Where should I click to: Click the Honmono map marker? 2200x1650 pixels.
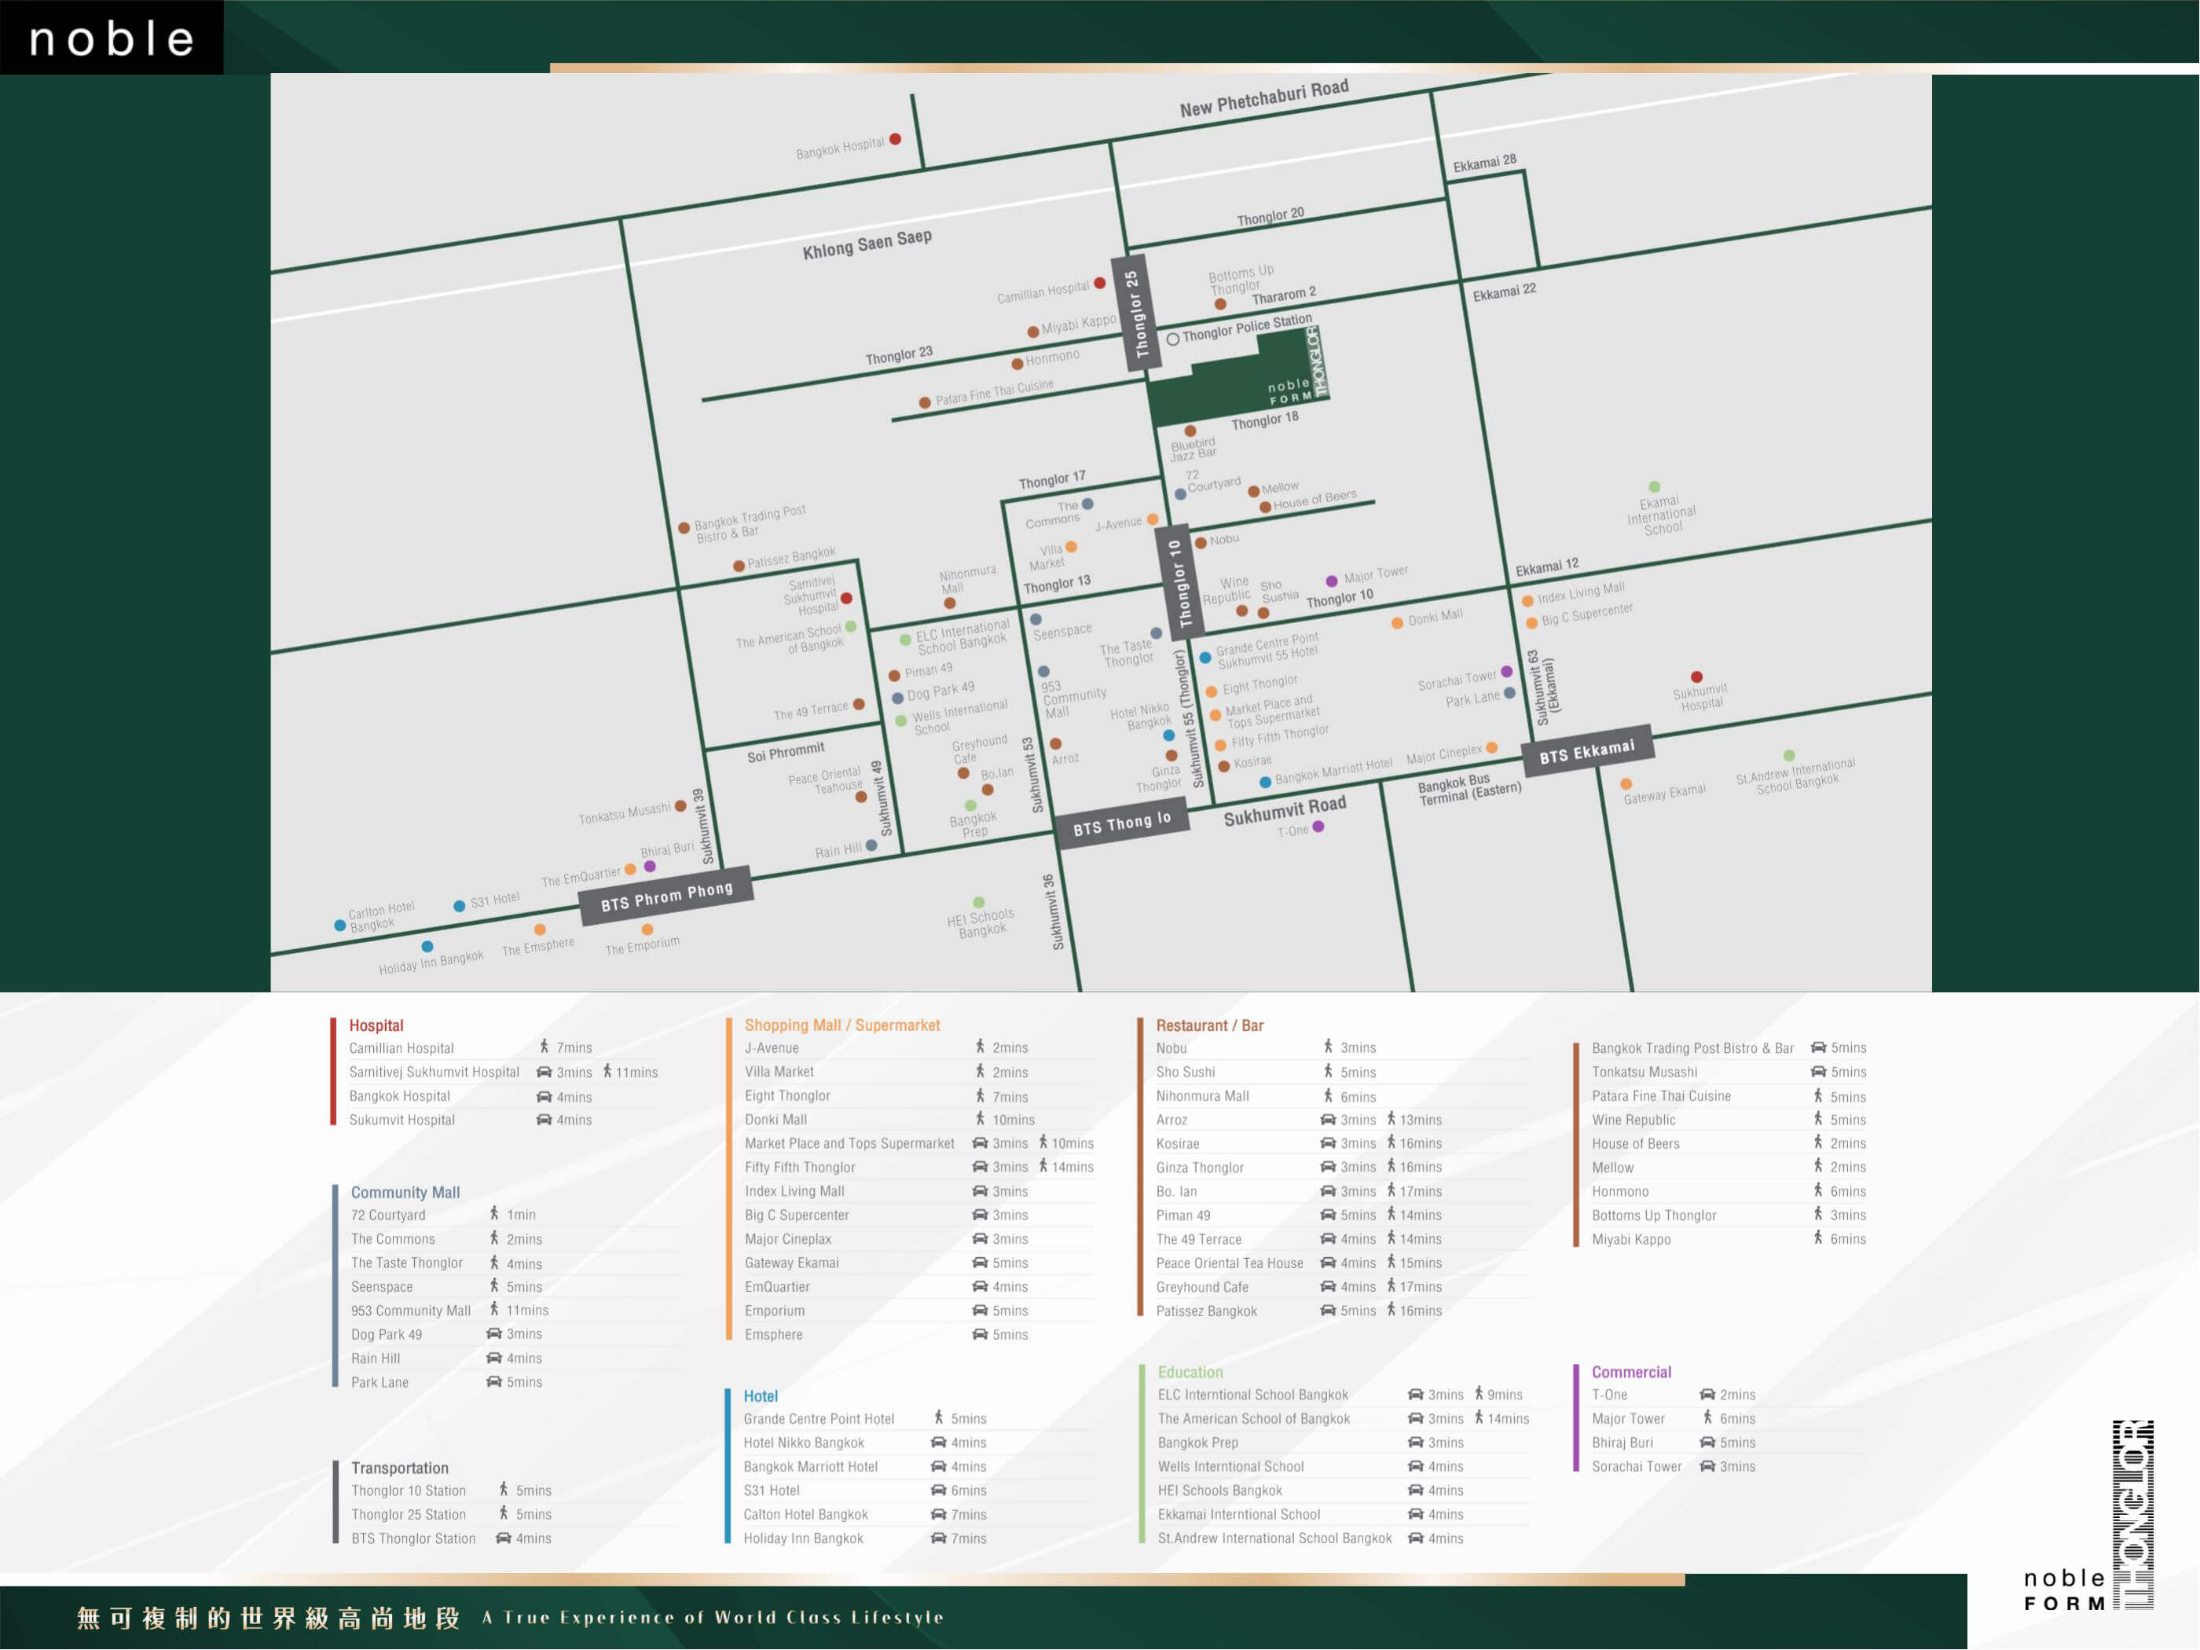[1017, 364]
